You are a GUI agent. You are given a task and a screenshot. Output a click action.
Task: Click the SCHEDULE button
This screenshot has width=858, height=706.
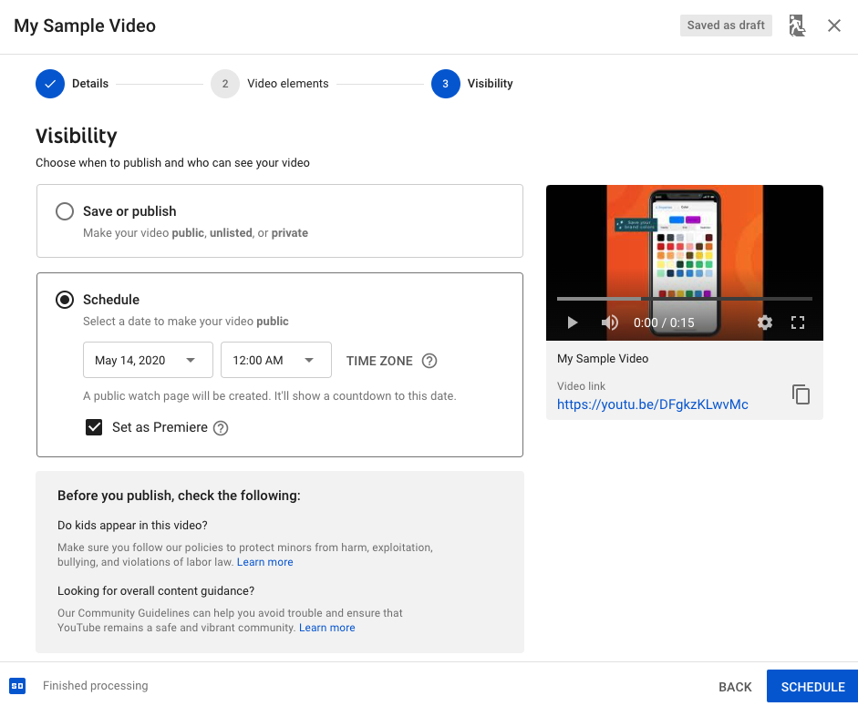(811, 686)
